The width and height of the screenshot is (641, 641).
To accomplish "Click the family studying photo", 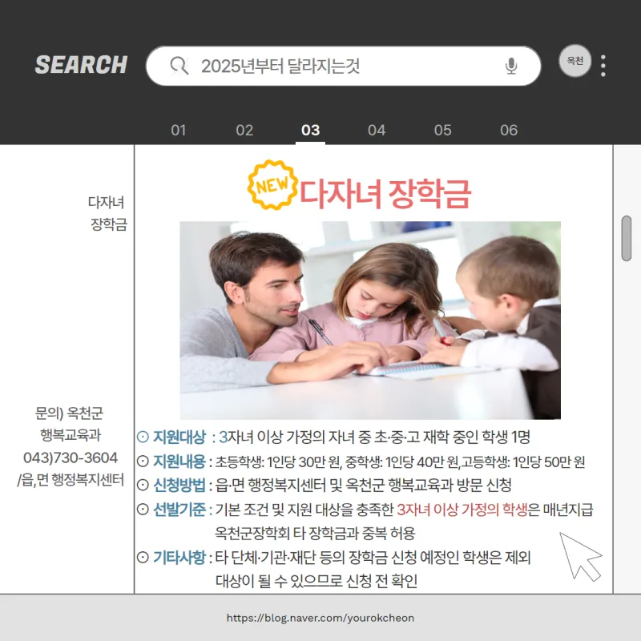I will pyautogui.click(x=370, y=320).
